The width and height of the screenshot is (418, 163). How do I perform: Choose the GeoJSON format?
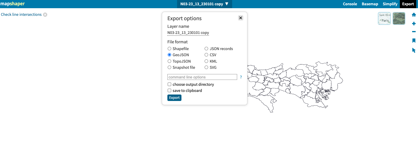pos(169,55)
